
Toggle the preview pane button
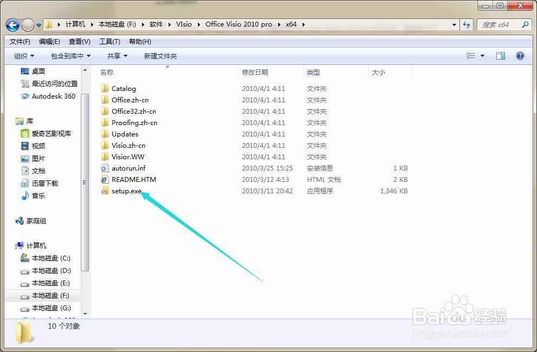(501, 56)
